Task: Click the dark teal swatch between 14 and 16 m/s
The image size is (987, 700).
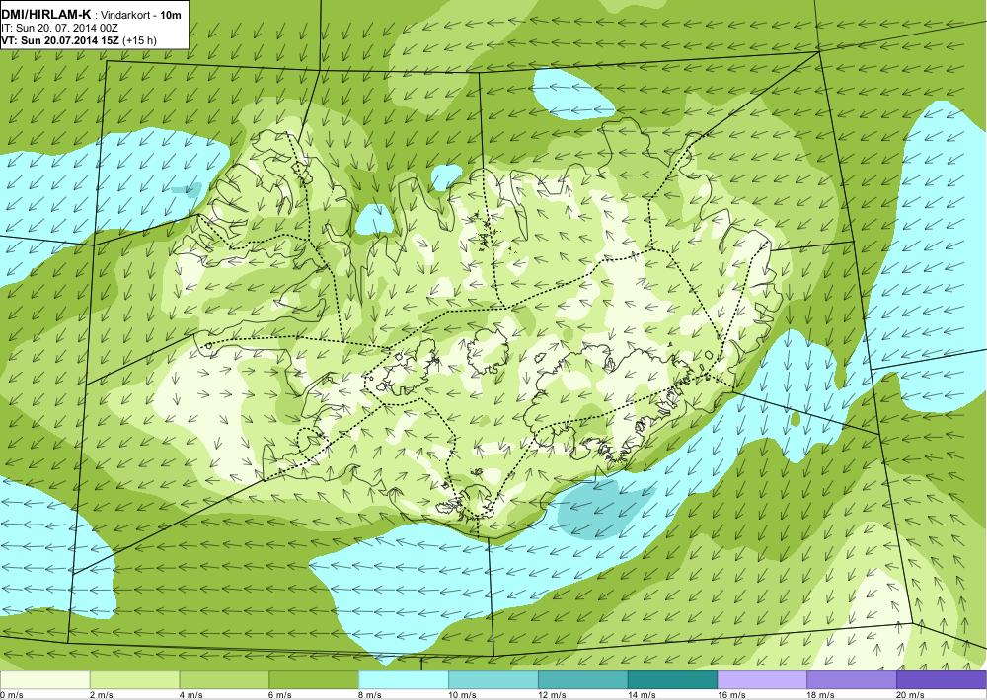Action: [673, 680]
